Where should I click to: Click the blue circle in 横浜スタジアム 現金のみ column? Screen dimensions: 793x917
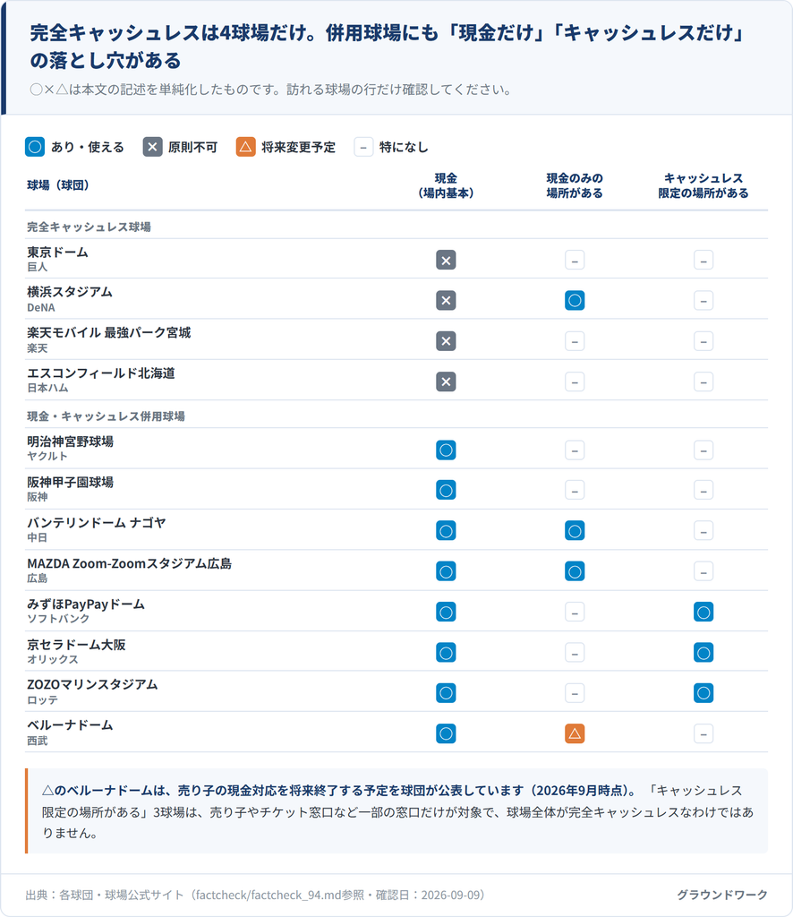[575, 301]
